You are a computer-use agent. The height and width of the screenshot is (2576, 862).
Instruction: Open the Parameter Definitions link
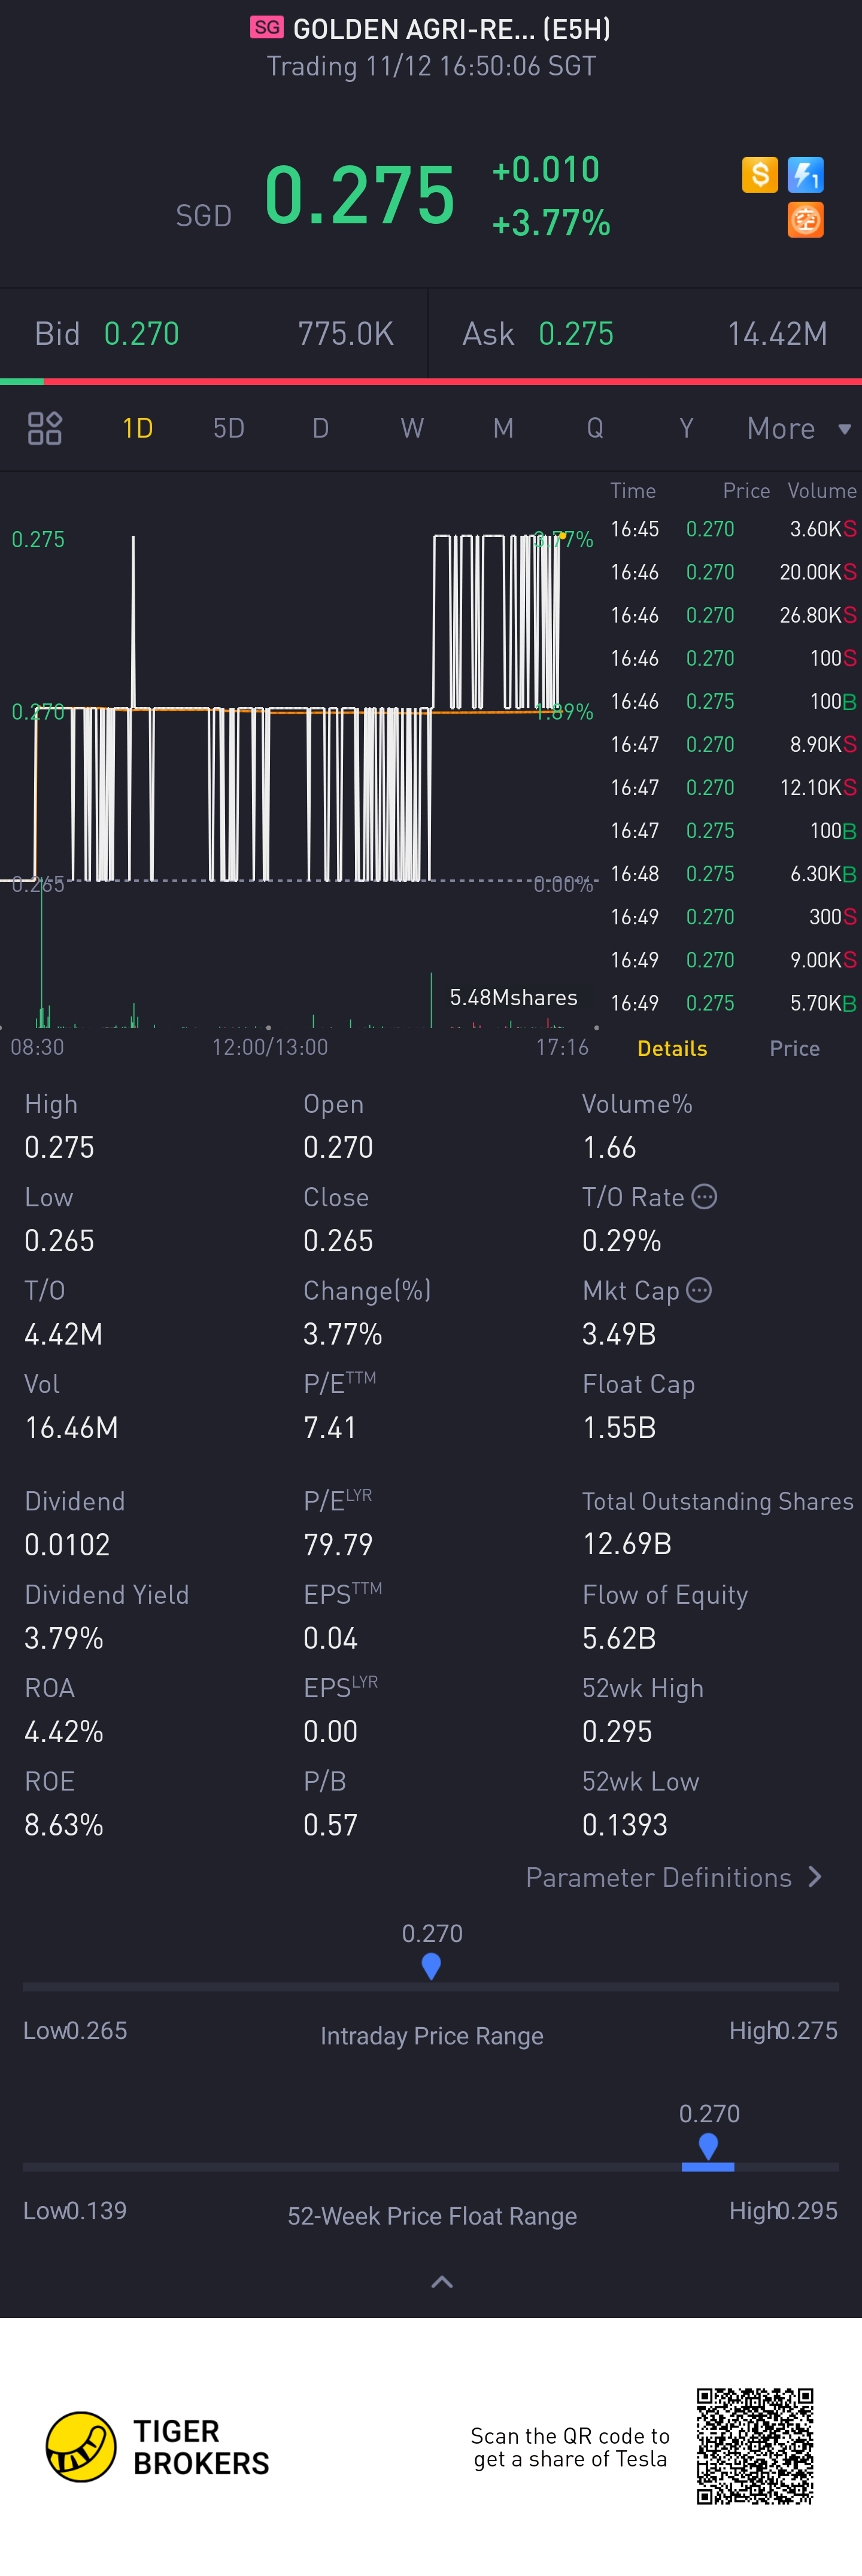[659, 1877]
